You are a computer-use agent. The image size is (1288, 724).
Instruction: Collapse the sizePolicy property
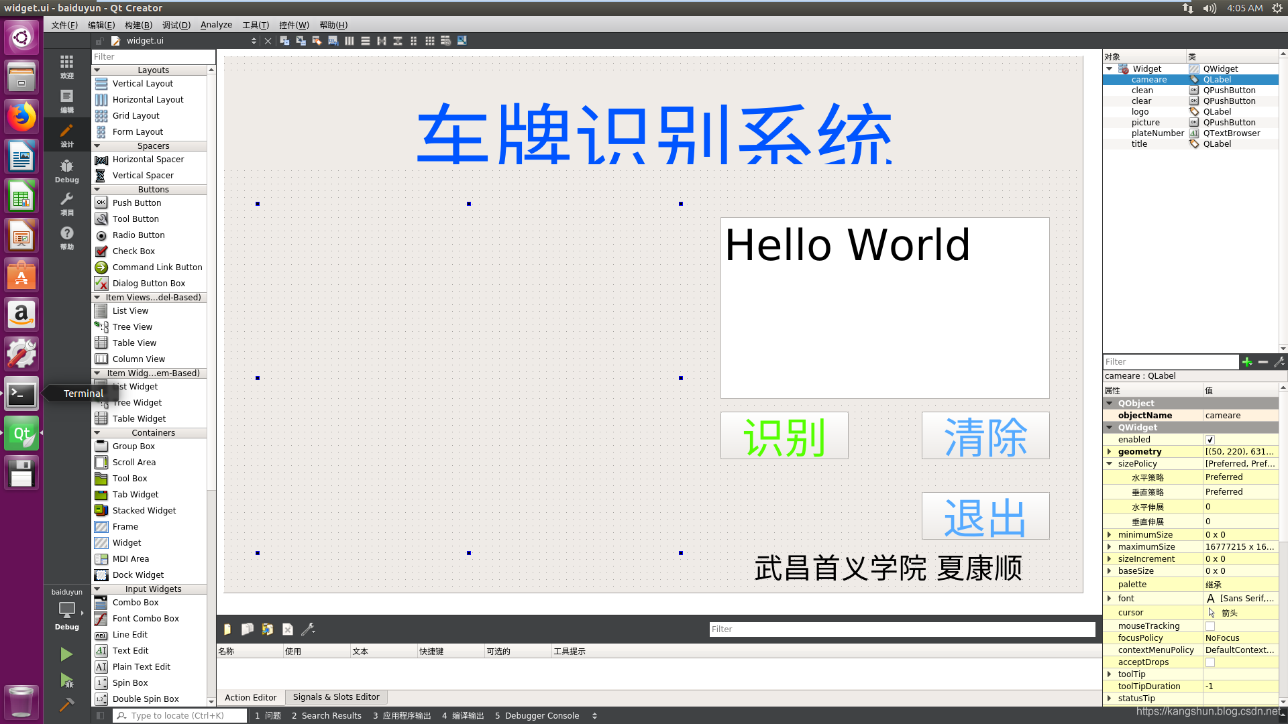click(1110, 464)
